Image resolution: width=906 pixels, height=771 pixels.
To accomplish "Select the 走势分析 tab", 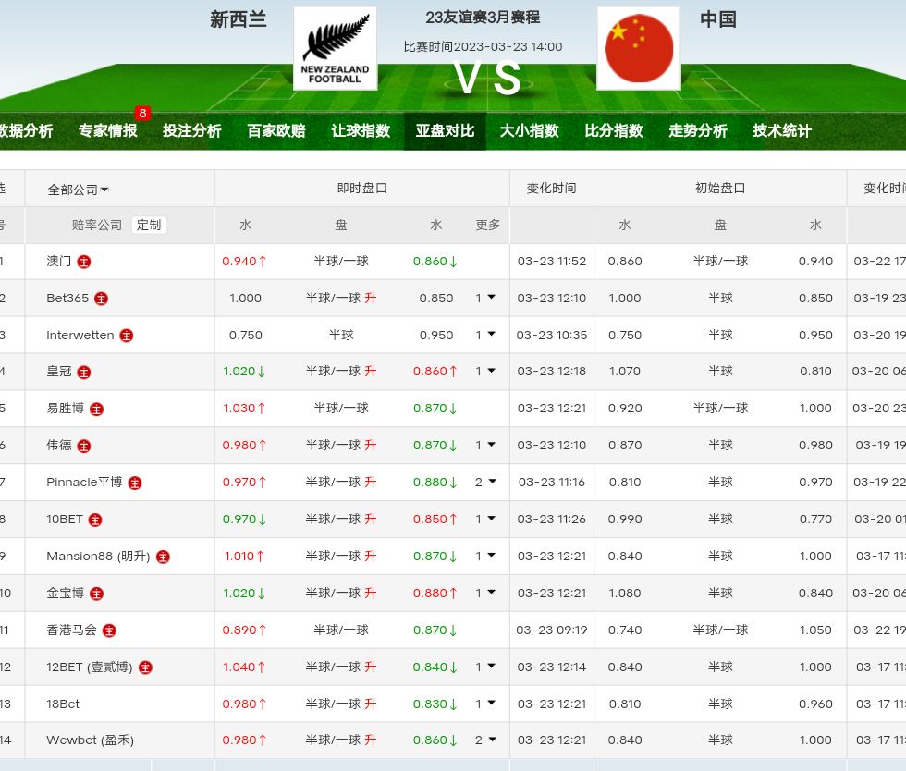I will pyautogui.click(x=698, y=130).
